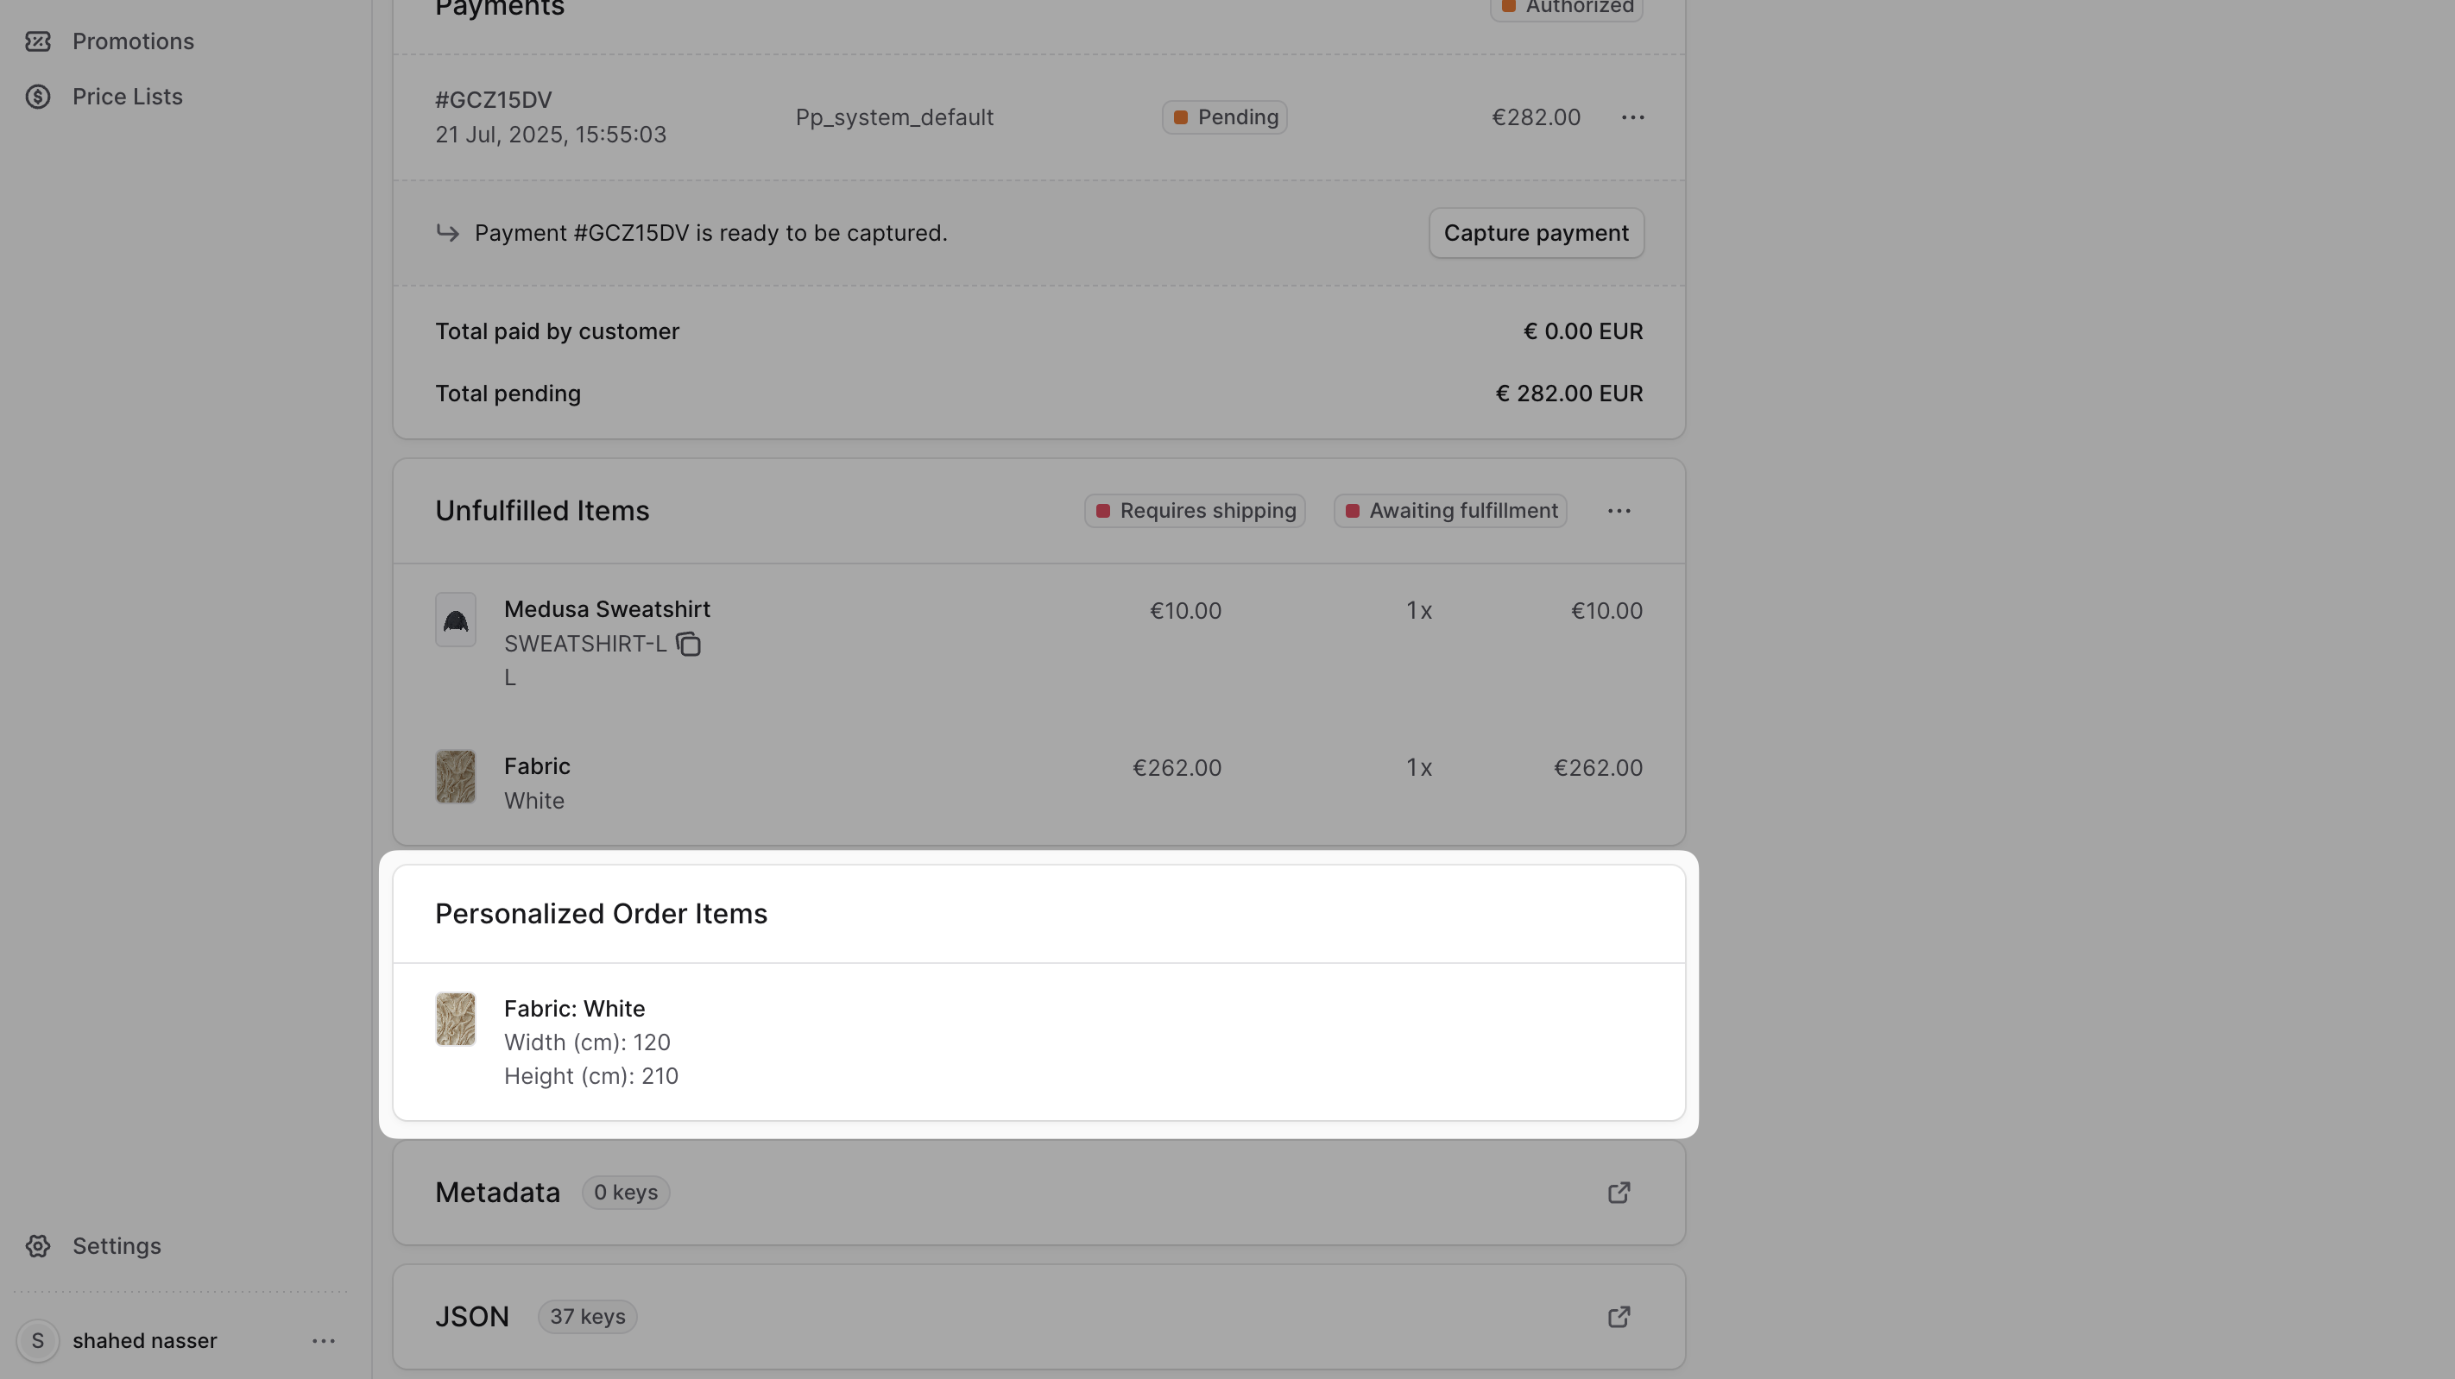Select the Promotions icon in the sidebar

tap(38, 41)
